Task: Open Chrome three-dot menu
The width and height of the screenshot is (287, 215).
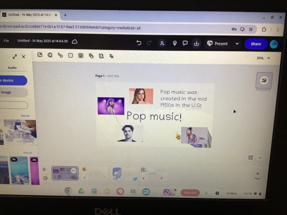Action: [278, 30]
